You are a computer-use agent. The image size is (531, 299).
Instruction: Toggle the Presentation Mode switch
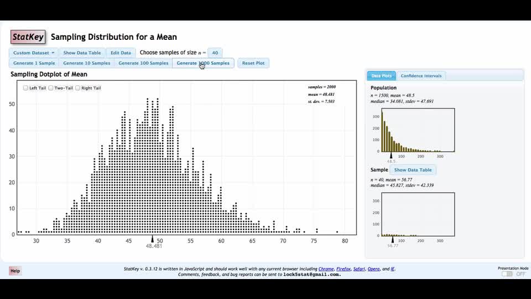[507, 274]
